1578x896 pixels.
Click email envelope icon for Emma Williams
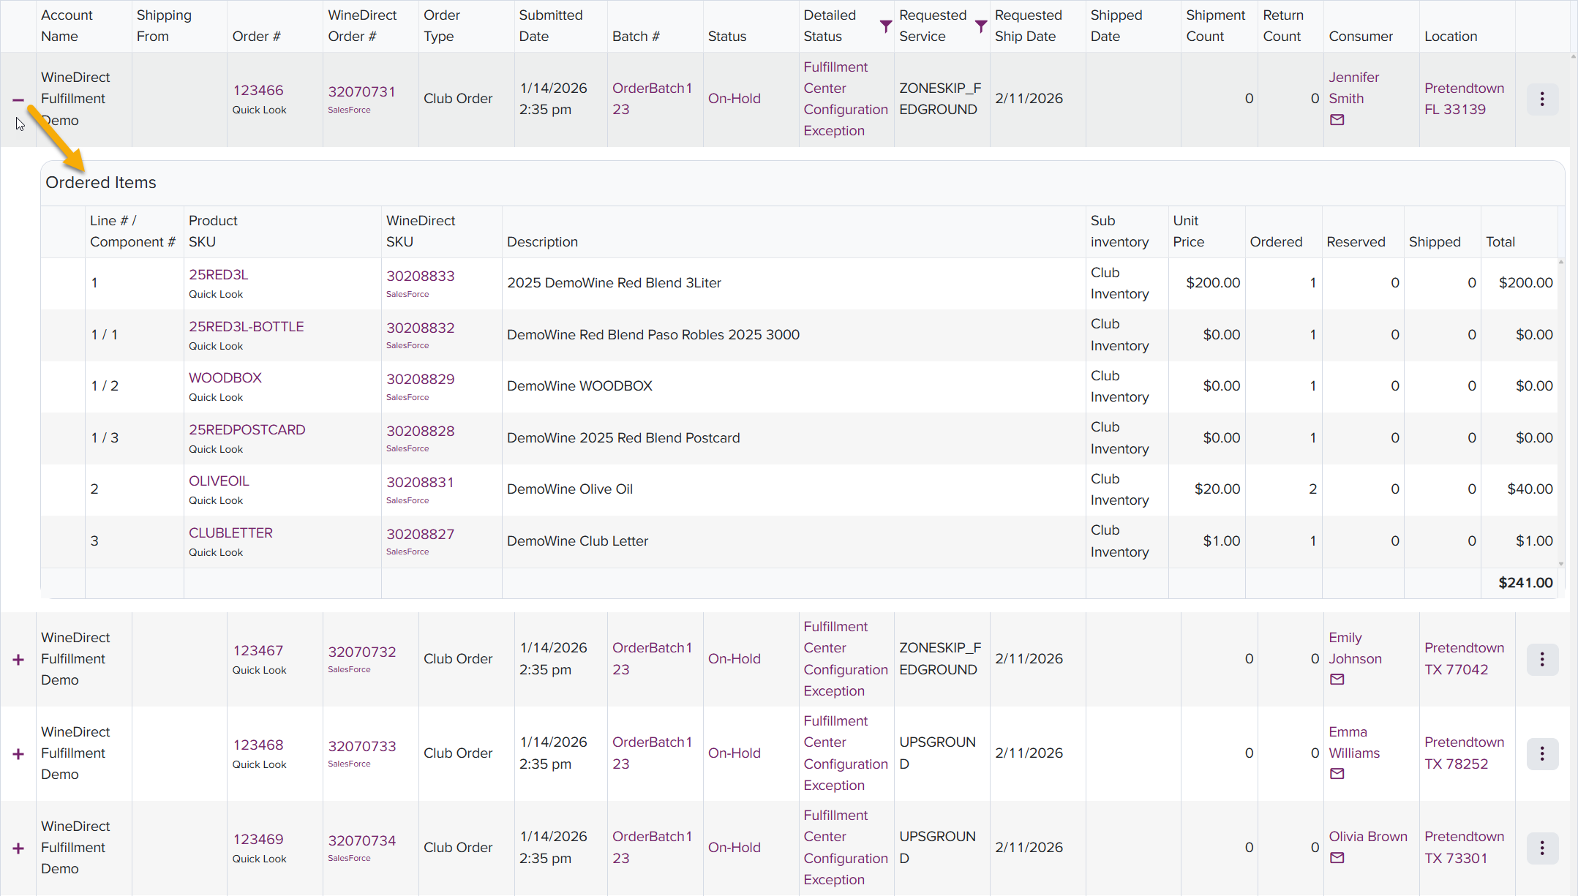click(1337, 774)
